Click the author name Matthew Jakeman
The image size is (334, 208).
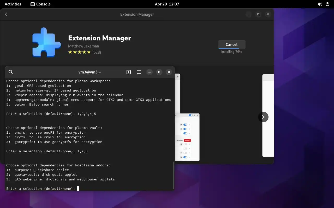(x=83, y=46)
